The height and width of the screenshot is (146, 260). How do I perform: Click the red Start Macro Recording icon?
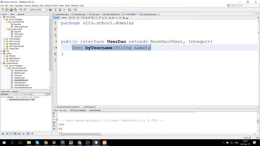tap(117, 18)
